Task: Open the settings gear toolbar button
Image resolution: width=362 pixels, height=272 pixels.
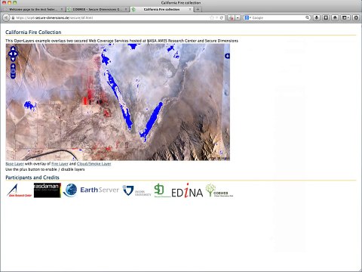Action: tap(356, 17)
